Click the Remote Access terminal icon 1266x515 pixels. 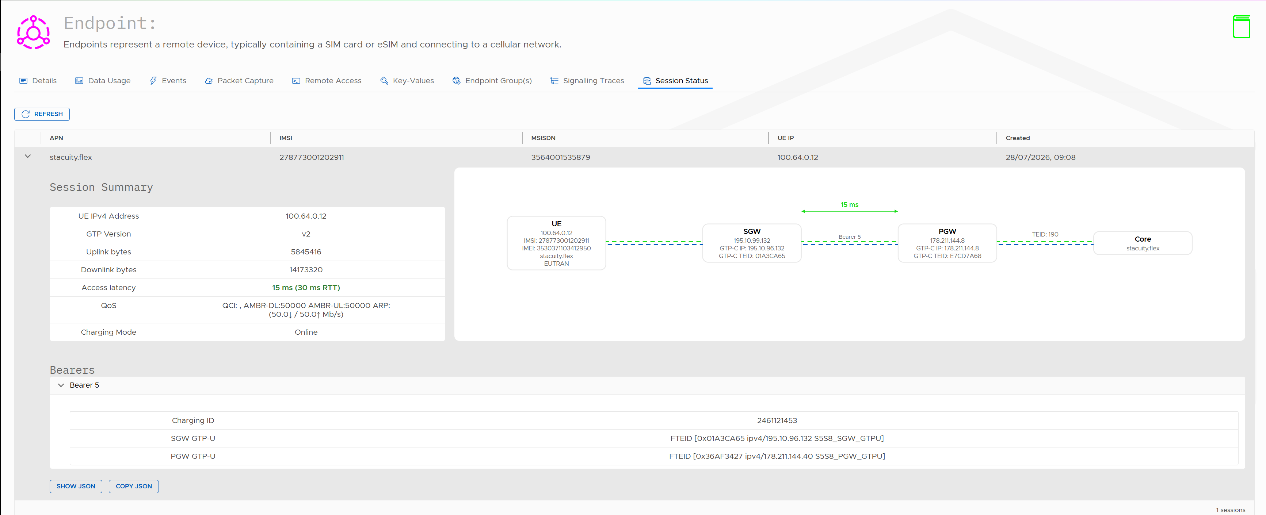pos(296,81)
